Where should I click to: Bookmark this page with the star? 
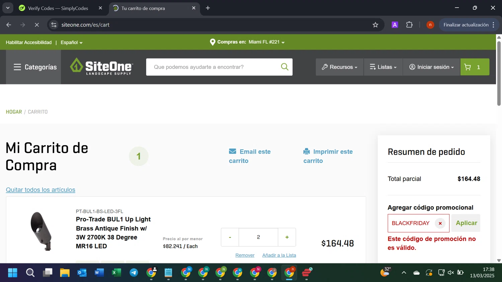[x=375, y=25]
